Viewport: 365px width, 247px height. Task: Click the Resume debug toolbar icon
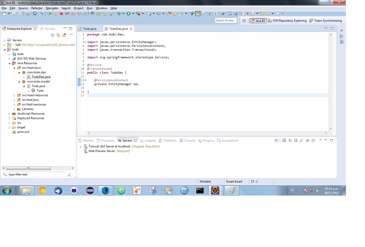coord(50,13)
